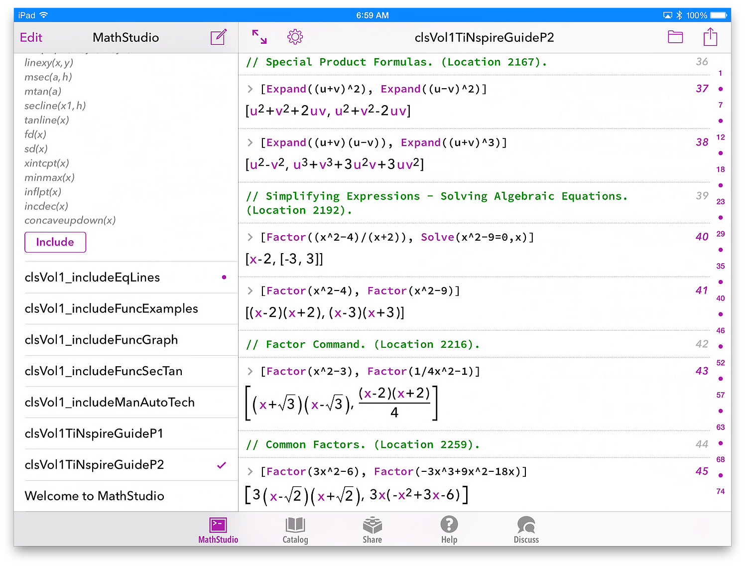Open clsVol1_includeEqLines script

[92, 278]
